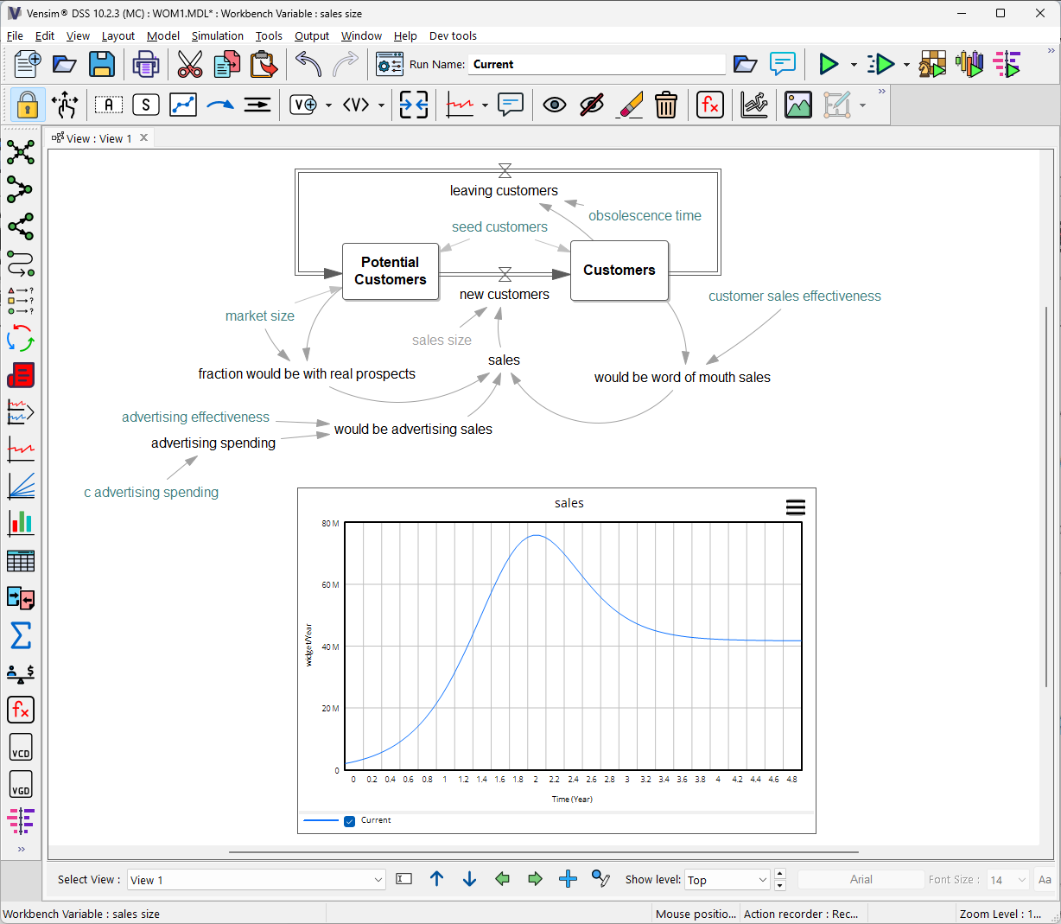Click the Run Name input field
Viewport: 1061px width, 924px height.
point(596,65)
